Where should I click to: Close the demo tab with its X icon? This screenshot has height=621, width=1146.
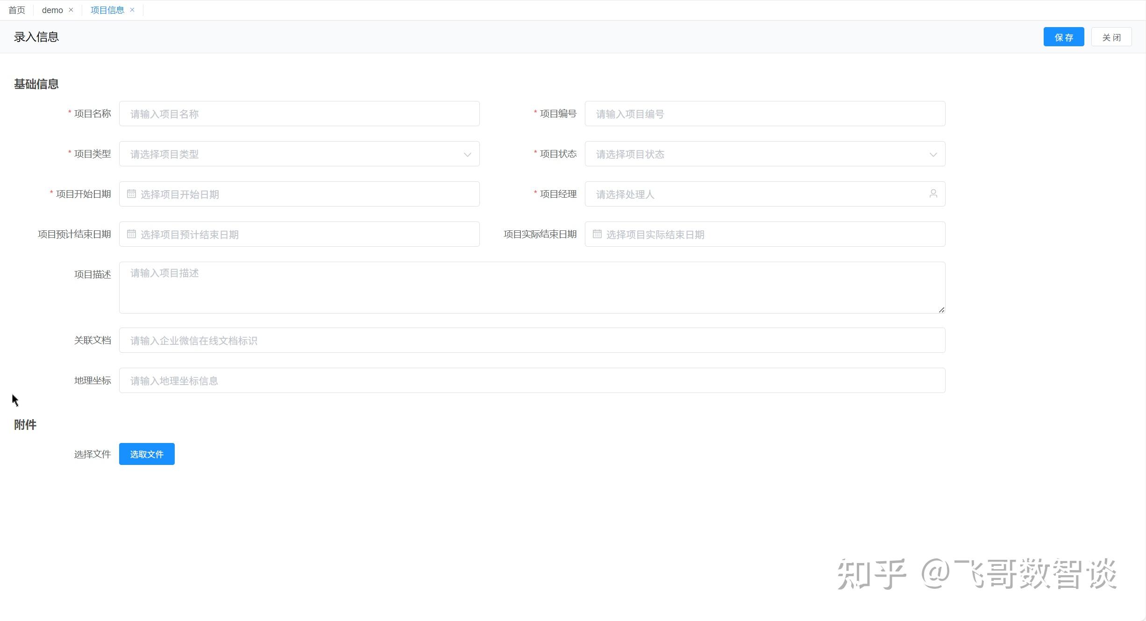pos(71,10)
